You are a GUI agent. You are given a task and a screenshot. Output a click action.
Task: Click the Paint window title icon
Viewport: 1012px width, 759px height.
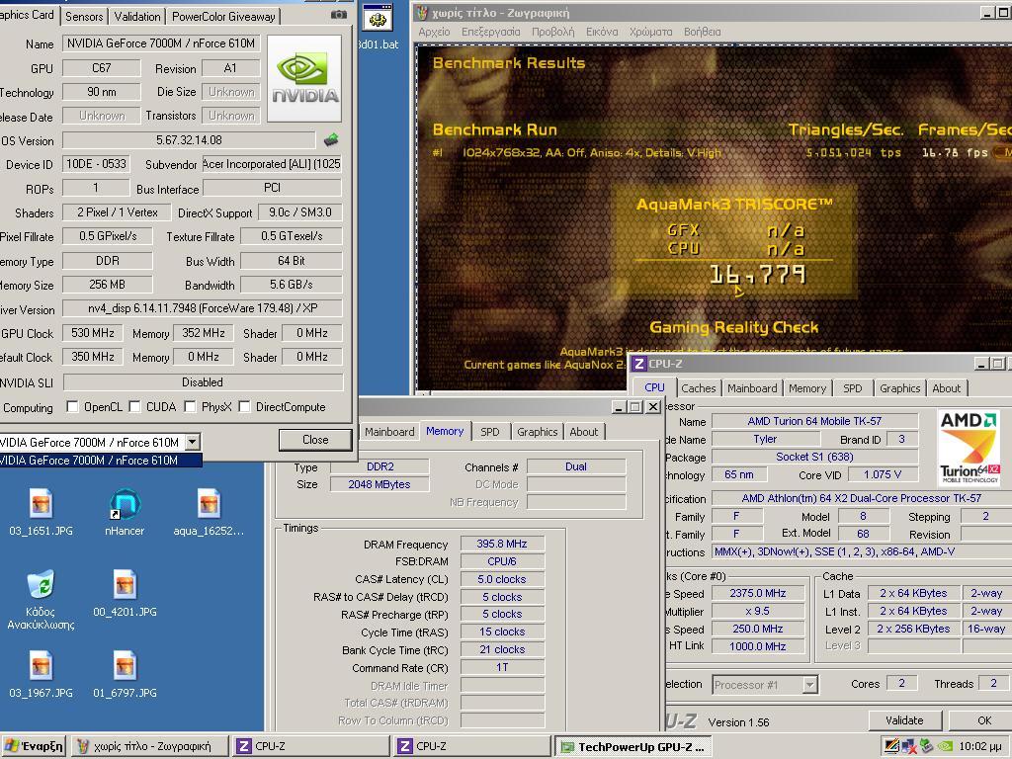[423, 12]
